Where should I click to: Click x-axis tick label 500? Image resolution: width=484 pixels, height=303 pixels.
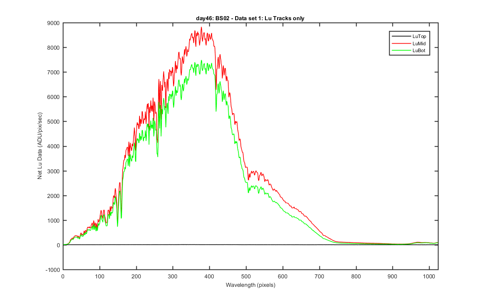tap(246, 276)
